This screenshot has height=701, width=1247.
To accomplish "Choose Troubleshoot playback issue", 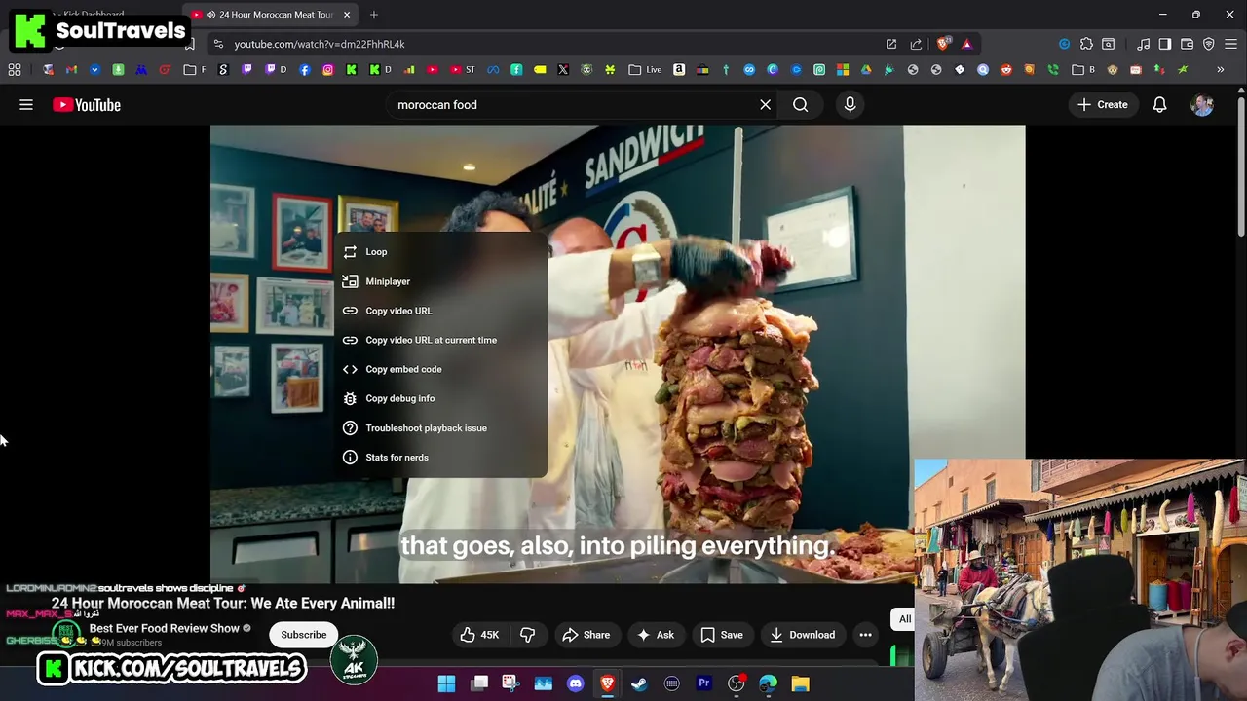I will (440, 427).
